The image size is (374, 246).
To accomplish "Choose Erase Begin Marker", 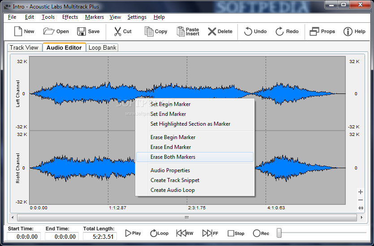I will 195,137.
